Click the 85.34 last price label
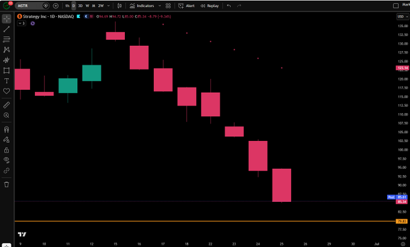Image resolution: width=410 pixels, height=247 pixels. tap(402, 202)
